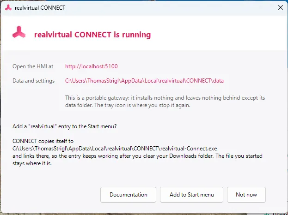
Task: Open the Documentation button
Action: click(128, 195)
